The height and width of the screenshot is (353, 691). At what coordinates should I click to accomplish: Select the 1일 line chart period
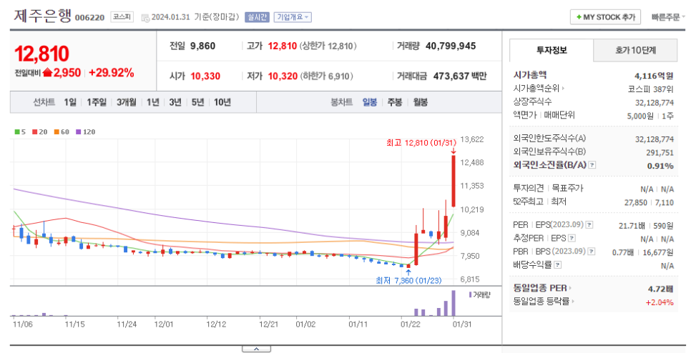[70, 102]
